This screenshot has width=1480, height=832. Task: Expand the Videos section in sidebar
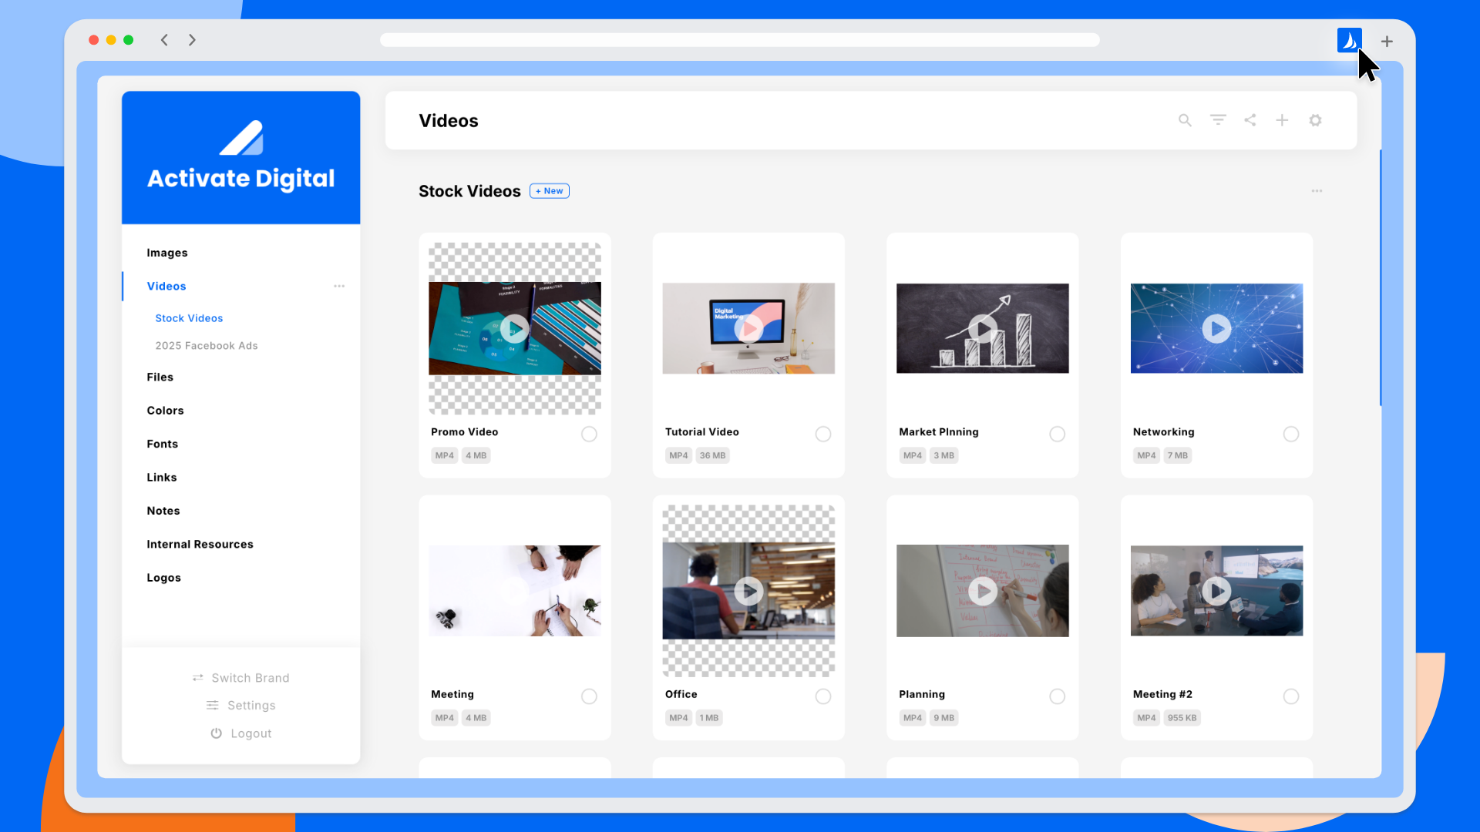pyautogui.click(x=166, y=286)
